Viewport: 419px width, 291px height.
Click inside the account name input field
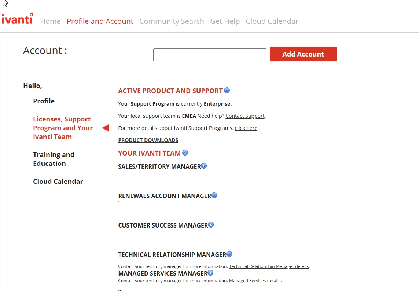[209, 54]
